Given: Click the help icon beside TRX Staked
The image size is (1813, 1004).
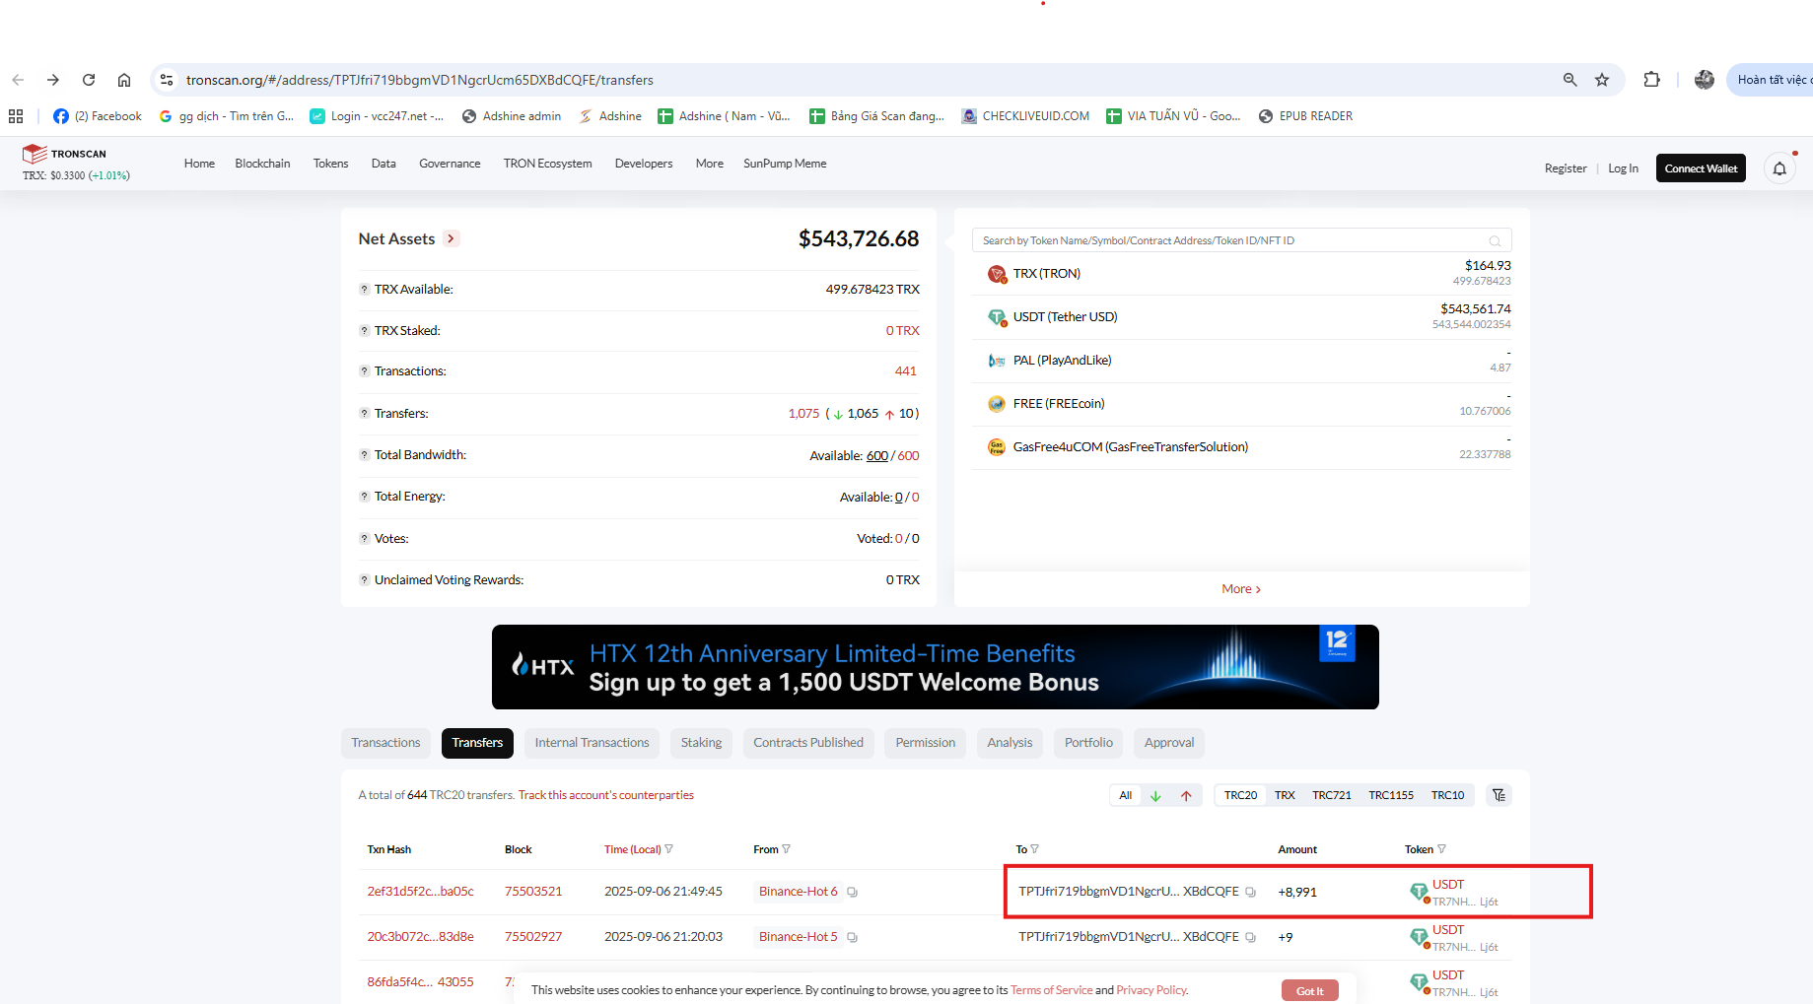Looking at the screenshot, I should tap(364, 331).
